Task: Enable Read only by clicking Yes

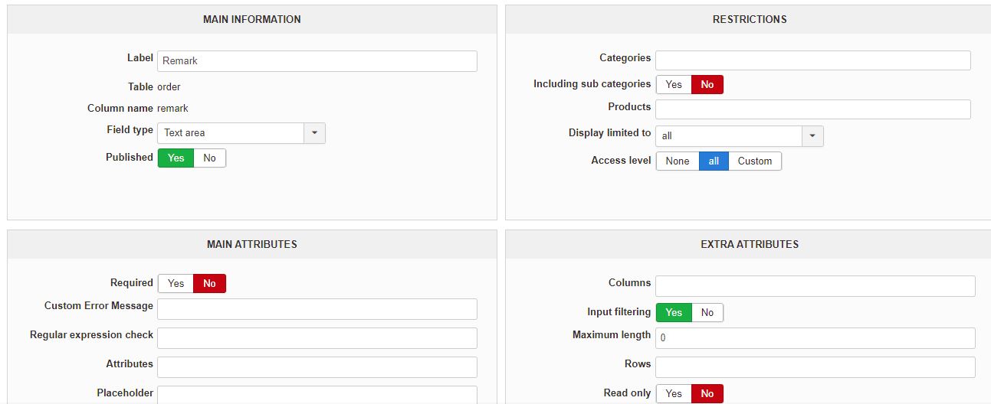Action: (674, 393)
